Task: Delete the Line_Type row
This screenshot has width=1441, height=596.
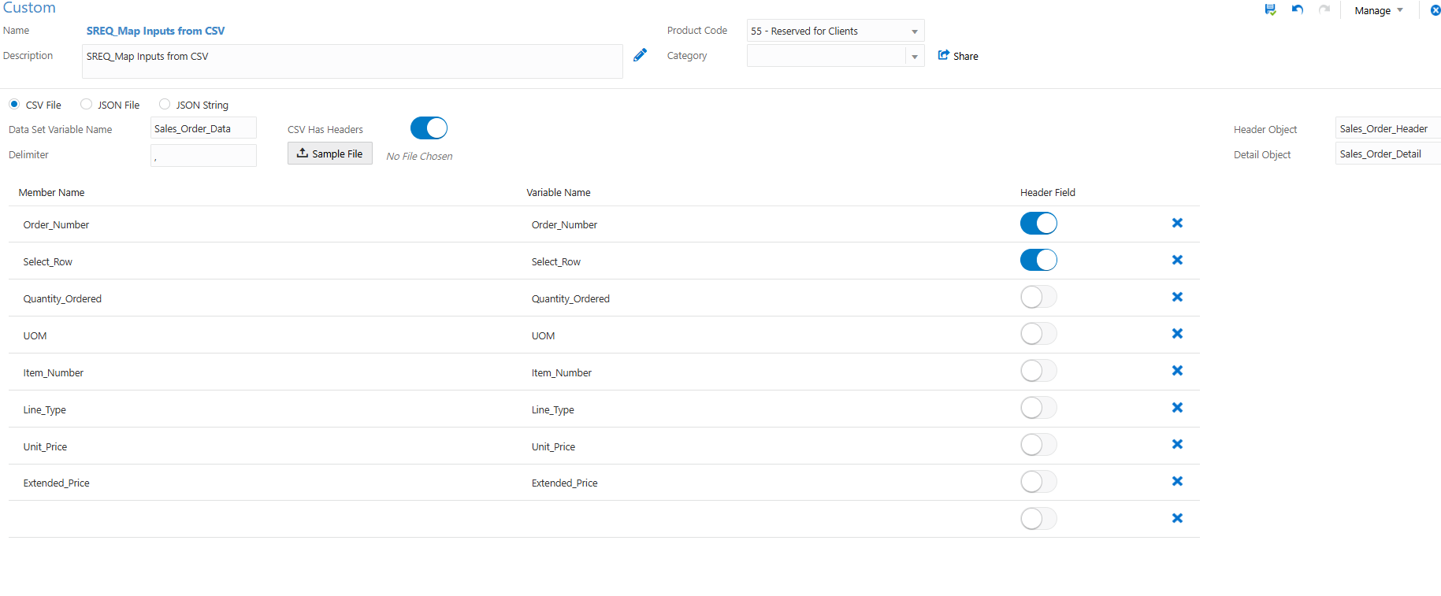Action: pos(1177,408)
